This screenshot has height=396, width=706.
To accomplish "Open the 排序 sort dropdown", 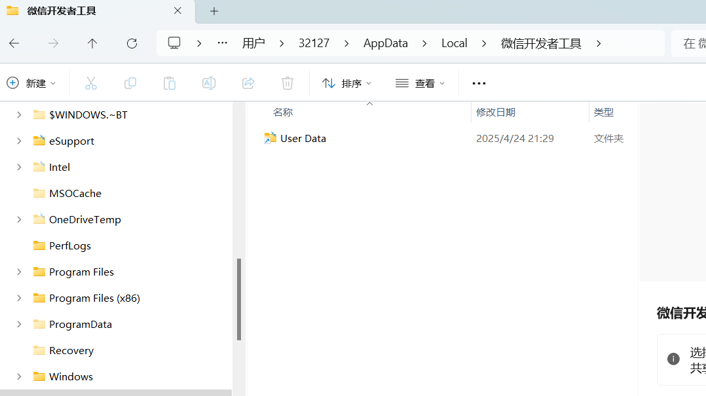I will (347, 83).
